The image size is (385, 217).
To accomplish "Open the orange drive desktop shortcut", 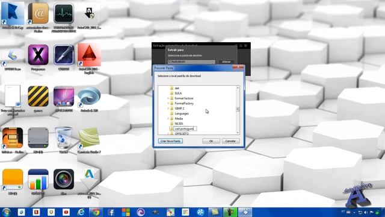I will (13, 179).
